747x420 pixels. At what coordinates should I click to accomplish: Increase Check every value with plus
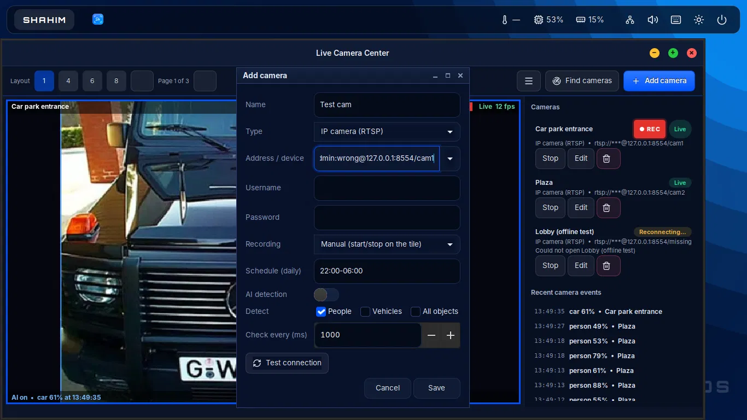tap(451, 335)
